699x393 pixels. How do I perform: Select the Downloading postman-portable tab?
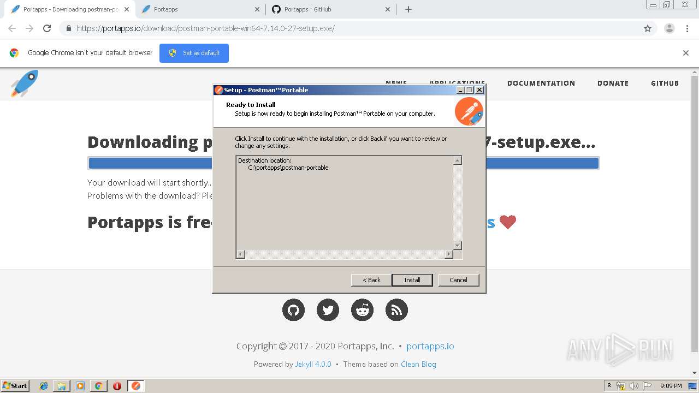click(70, 9)
